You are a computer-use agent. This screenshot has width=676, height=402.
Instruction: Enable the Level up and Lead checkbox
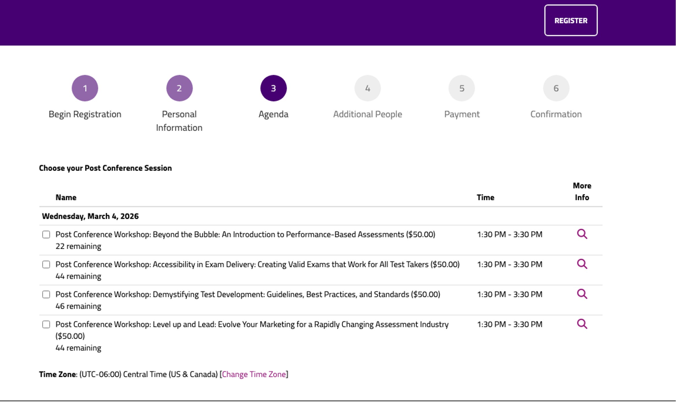(x=46, y=324)
